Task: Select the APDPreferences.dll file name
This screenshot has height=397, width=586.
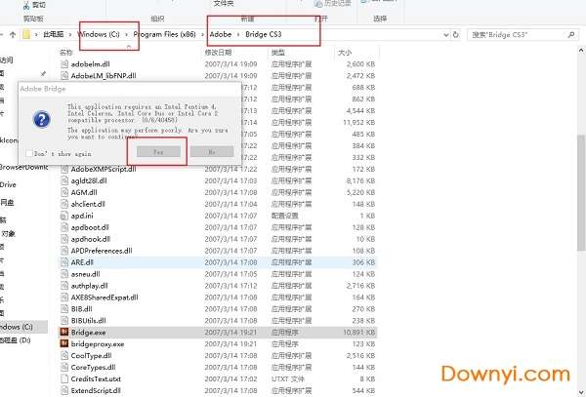Action: (x=102, y=251)
